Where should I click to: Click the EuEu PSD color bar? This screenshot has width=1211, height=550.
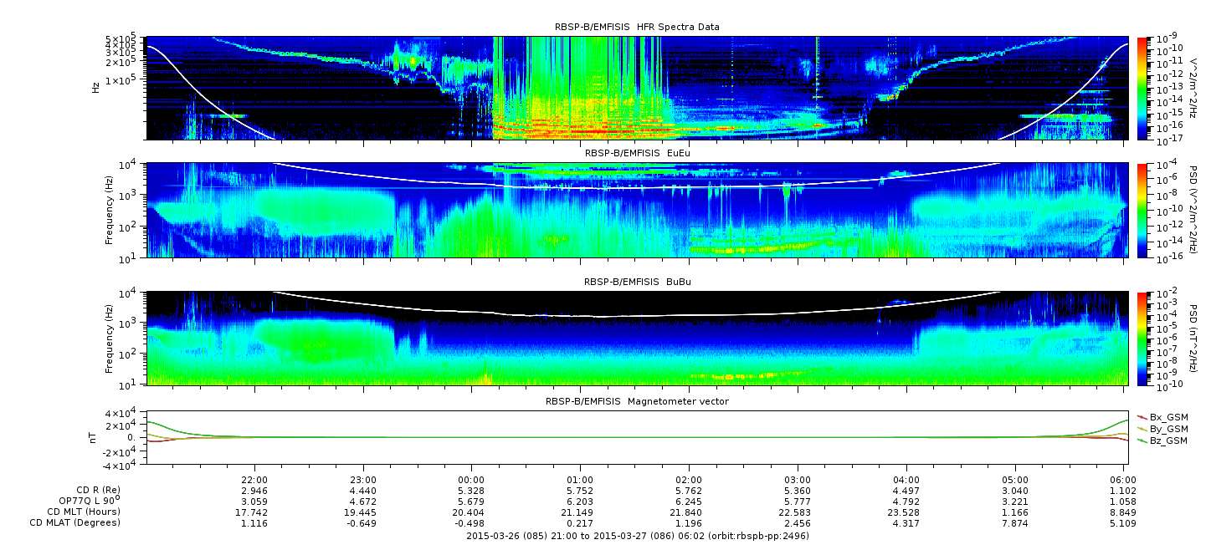click(1142, 211)
